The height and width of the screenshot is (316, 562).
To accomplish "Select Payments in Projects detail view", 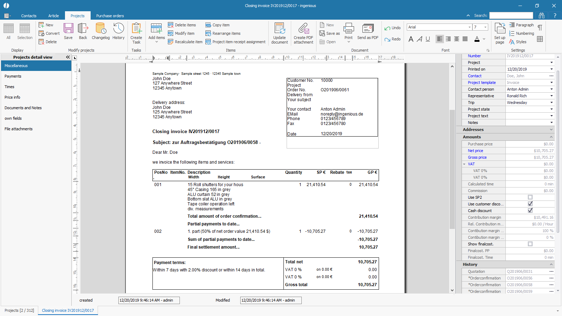I will coord(13,76).
